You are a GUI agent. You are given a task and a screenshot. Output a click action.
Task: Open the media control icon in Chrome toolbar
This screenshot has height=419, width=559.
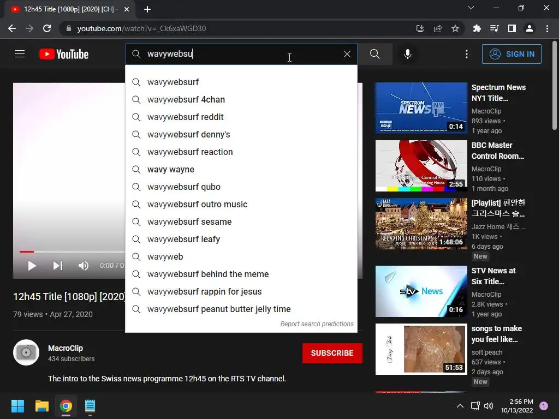point(495,28)
